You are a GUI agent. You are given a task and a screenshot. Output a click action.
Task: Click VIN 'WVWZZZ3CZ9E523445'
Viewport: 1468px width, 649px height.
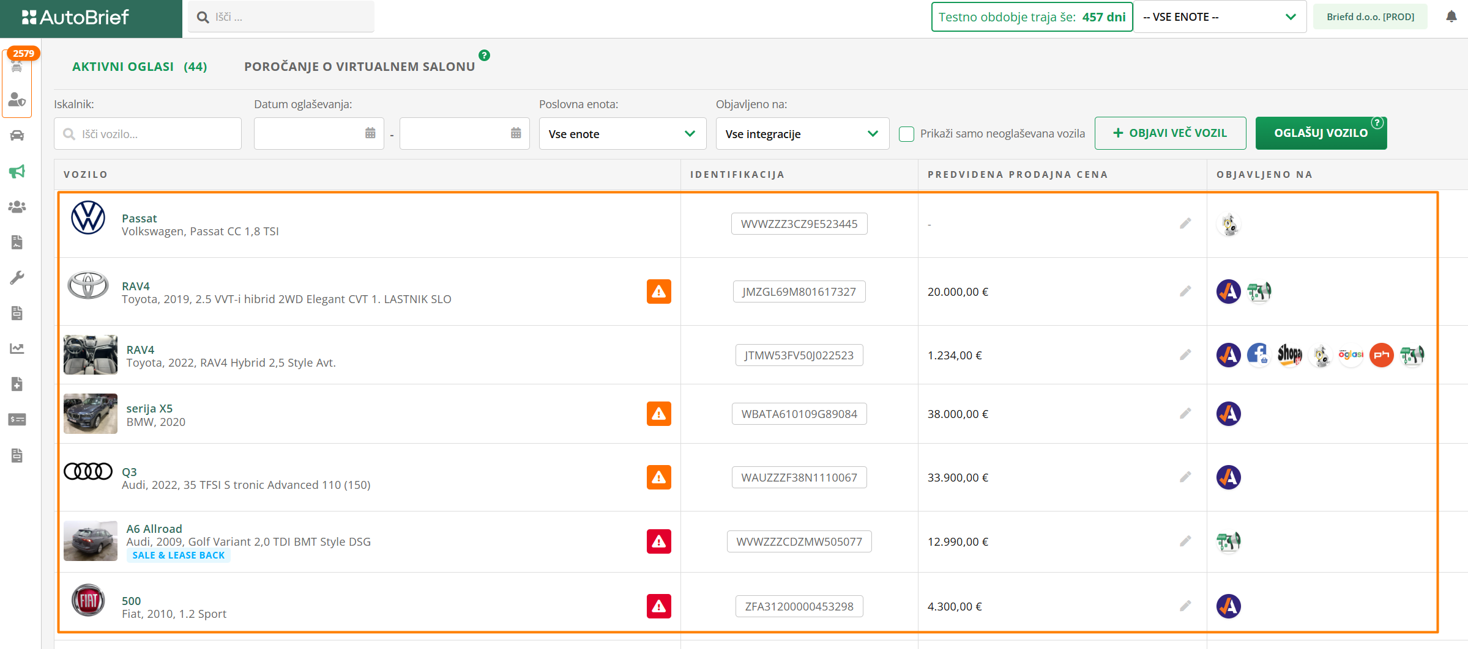click(799, 224)
